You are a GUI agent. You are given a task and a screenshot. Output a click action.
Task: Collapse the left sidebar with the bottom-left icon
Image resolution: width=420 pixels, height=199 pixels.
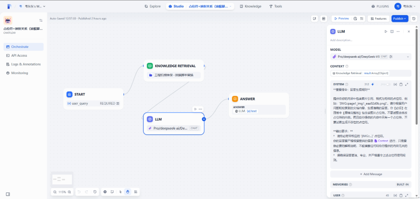tap(8, 194)
